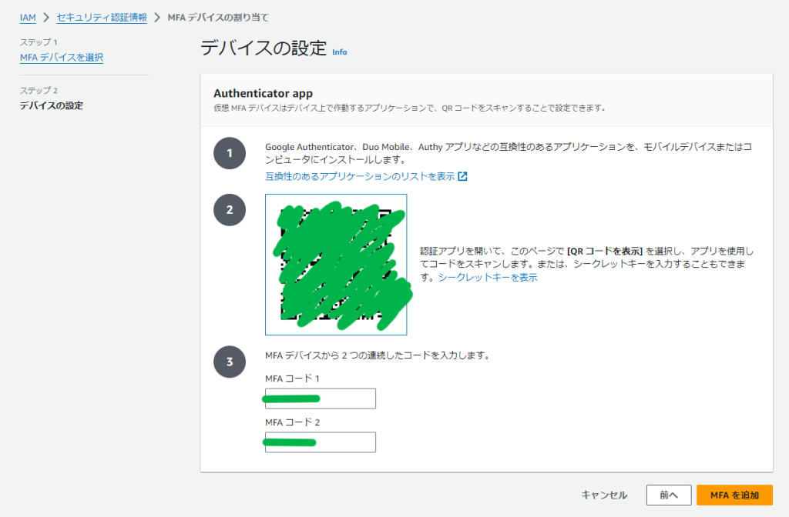
Task: Click the step 1 number circle
Action: tap(229, 153)
